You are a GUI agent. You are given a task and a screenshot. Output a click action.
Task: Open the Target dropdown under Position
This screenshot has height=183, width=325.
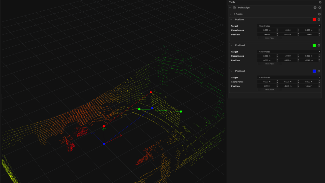(x=289, y=26)
